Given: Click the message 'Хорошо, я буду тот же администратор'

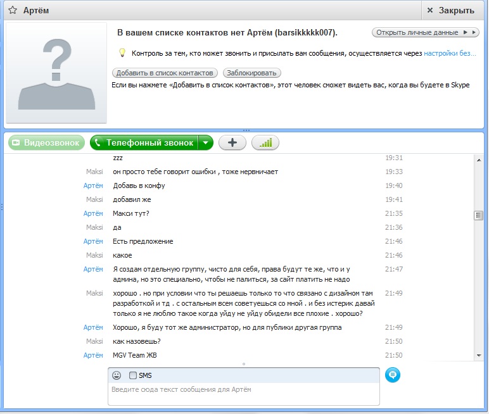Looking at the screenshot, I should [x=177, y=327].
